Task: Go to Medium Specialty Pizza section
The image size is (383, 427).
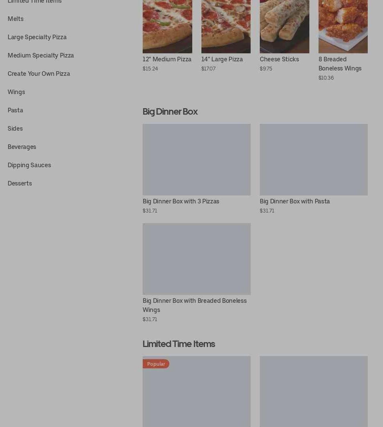Action: click(41, 55)
